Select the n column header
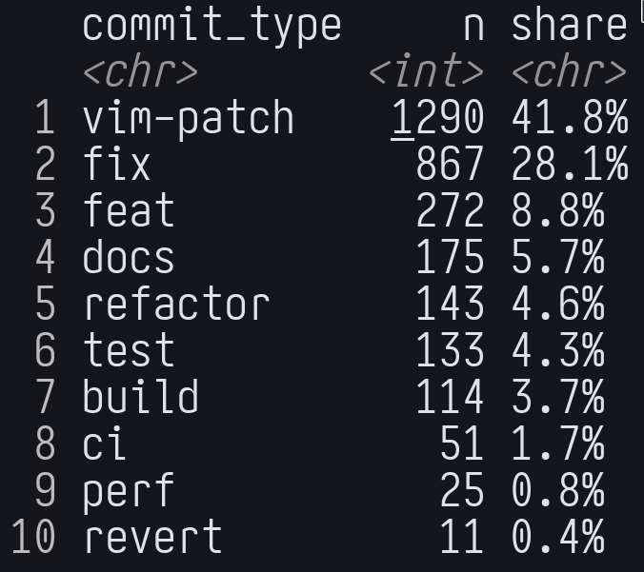This screenshot has width=644, height=572. pyautogui.click(x=473, y=26)
